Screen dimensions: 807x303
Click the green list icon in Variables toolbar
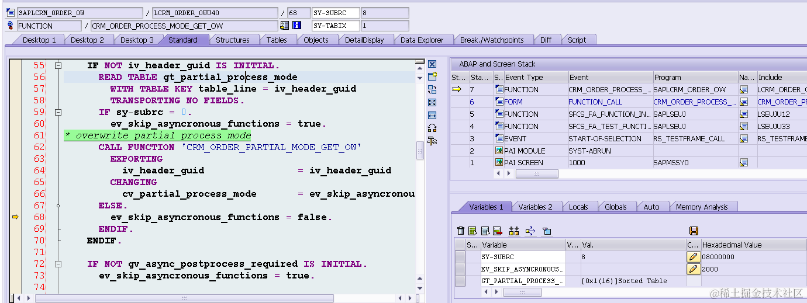pyautogui.click(x=473, y=231)
